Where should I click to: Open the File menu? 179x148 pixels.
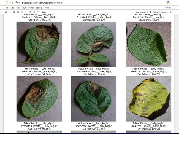(7, 8)
